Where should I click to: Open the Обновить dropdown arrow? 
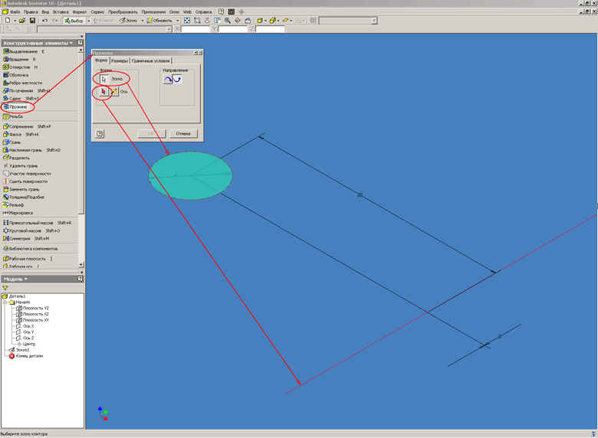[178, 21]
